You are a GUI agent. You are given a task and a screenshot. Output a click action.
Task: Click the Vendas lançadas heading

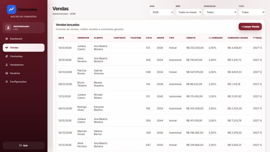coord(67,25)
